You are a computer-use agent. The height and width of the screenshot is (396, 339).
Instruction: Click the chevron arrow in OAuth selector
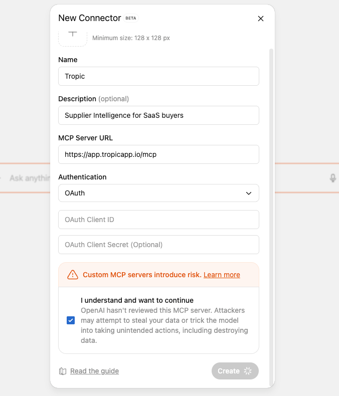click(x=249, y=193)
